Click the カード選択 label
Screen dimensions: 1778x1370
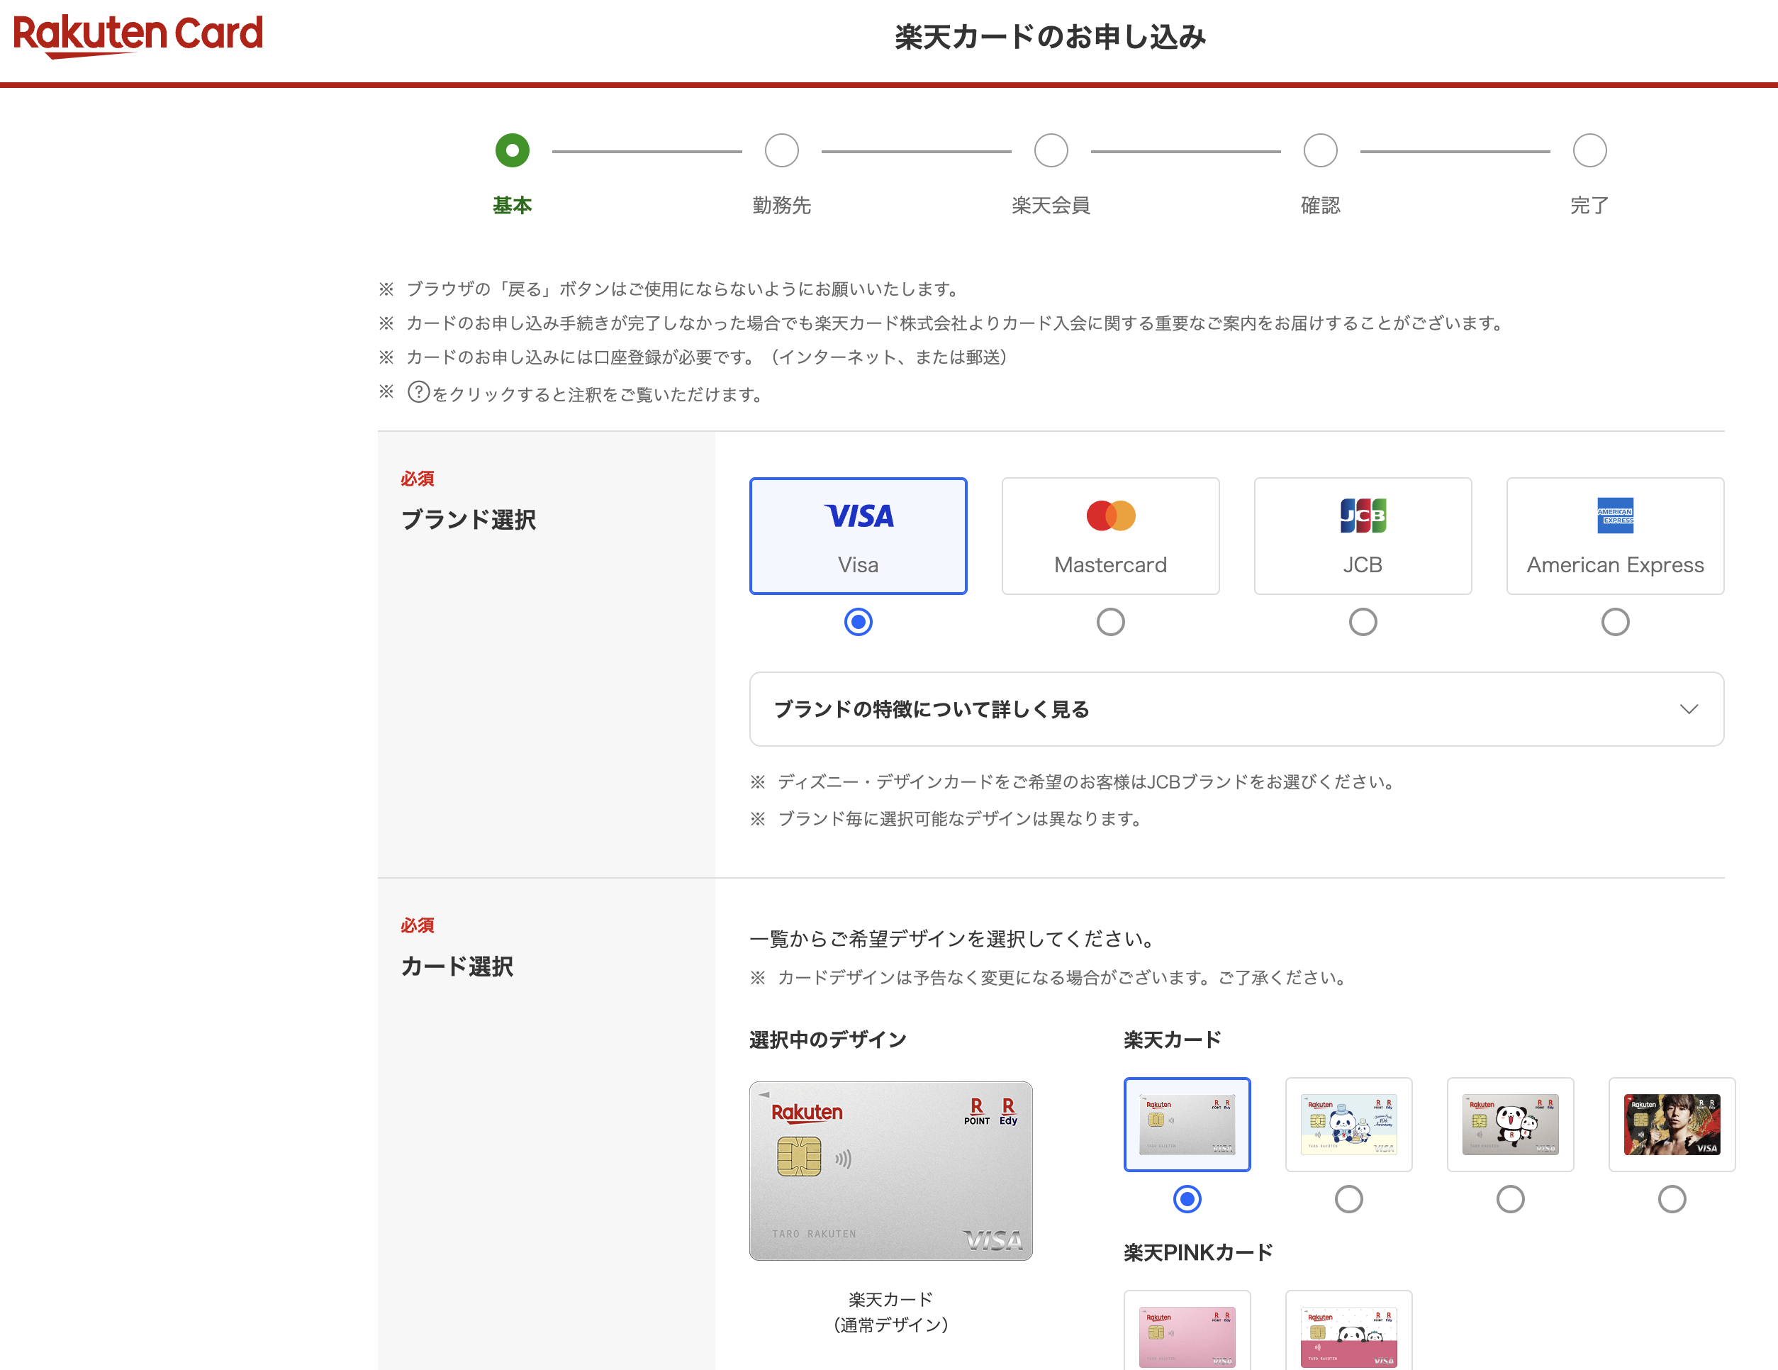coord(457,967)
